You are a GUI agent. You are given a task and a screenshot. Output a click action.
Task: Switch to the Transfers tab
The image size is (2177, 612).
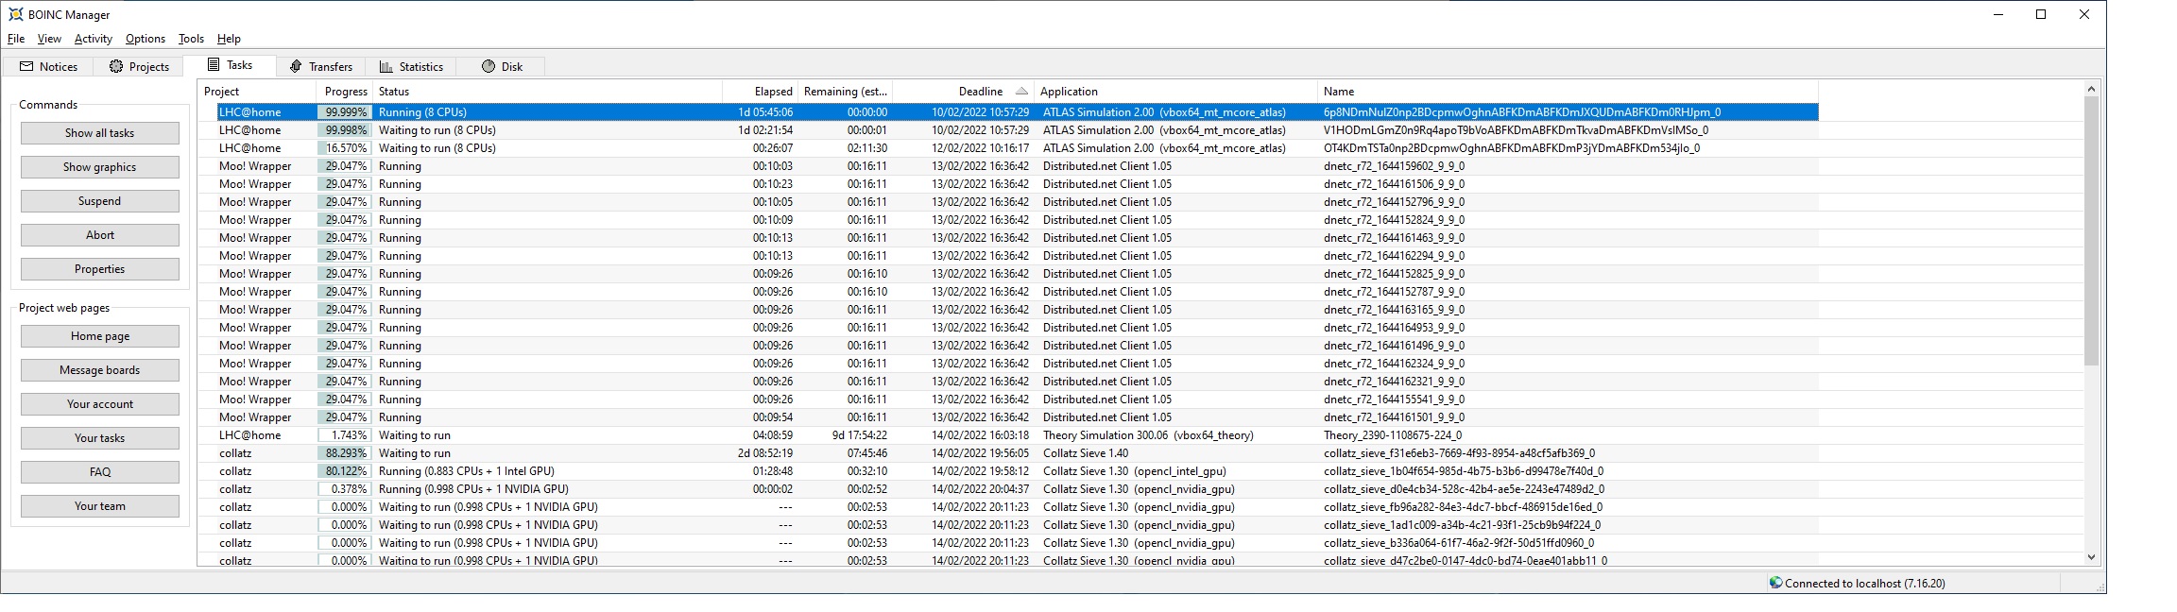pyautogui.click(x=321, y=66)
